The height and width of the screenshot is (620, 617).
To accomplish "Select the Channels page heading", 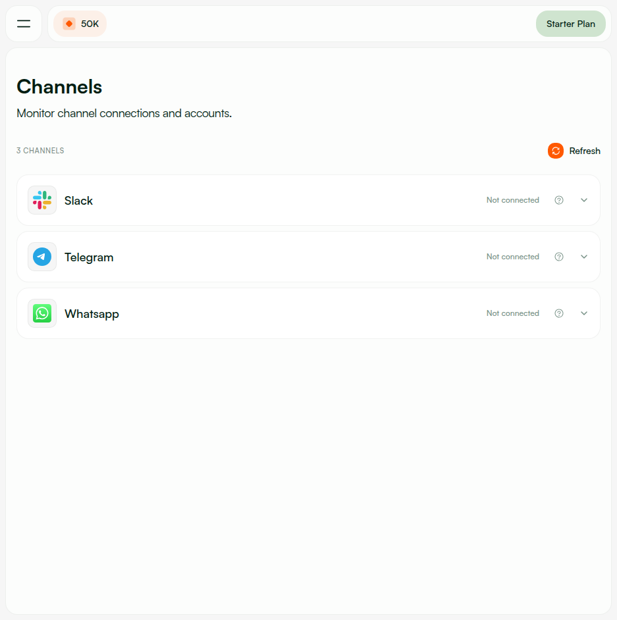I will 59,86.
